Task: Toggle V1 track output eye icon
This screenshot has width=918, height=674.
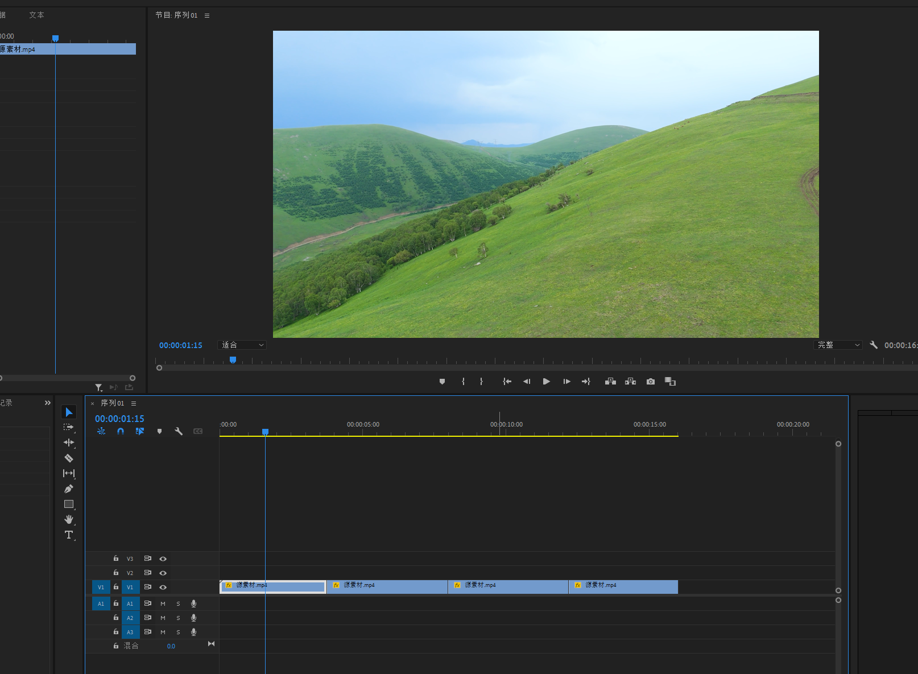Action: point(163,587)
